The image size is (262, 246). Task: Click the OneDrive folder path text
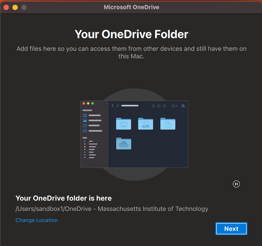pyautogui.click(x=112, y=209)
